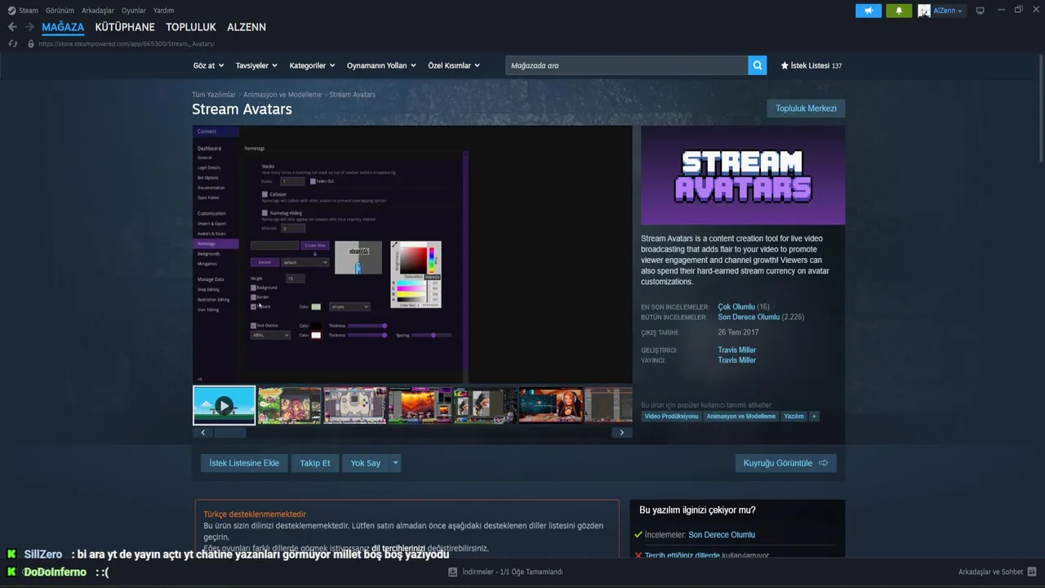The image size is (1045, 588).
Task: Open the Oyunlar menu
Action: click(134, 11)
